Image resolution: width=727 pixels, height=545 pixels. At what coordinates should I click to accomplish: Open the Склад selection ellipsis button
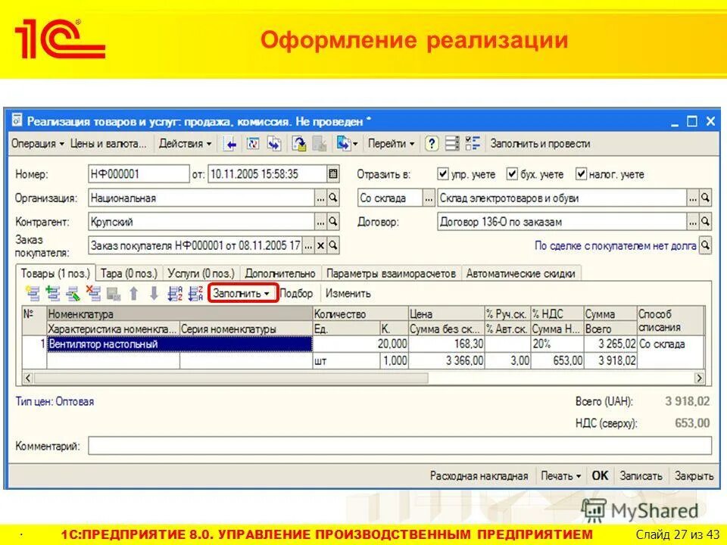pyautogui.click(x=692, y=198)
